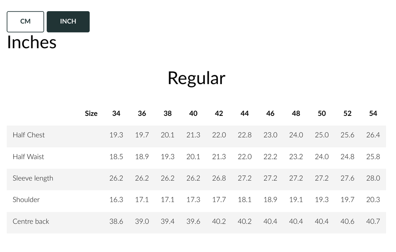
Task: Click the Regular table heading
Action: pos(196,78)
